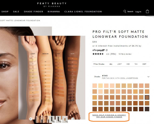154x124 pixels.
Task: Select the darkest shade swatch bottom-right
Action: pyautogui.click(x=147, y=109)
